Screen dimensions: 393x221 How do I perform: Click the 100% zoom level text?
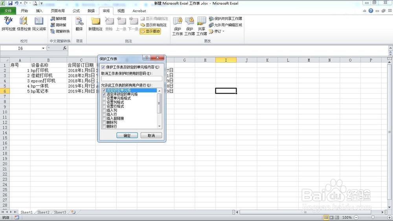(x=347, y=217)
